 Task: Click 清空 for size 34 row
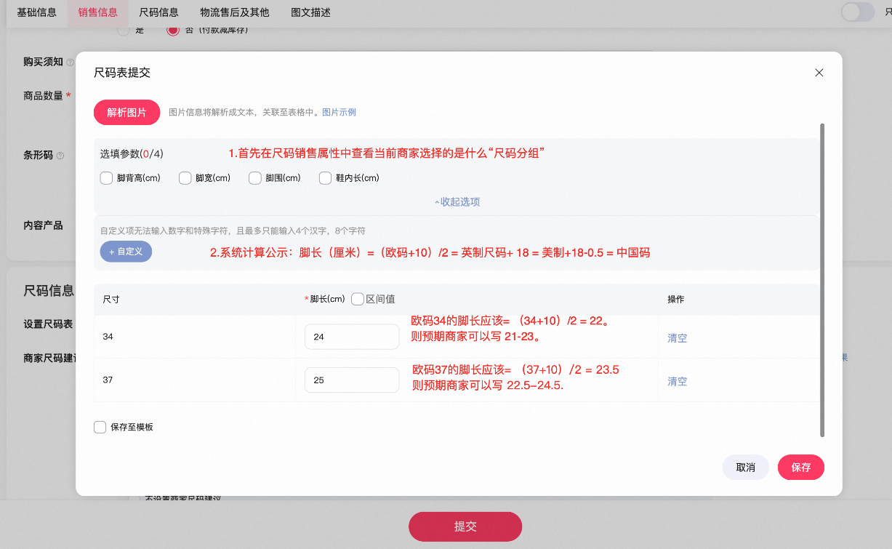[678, 338]
